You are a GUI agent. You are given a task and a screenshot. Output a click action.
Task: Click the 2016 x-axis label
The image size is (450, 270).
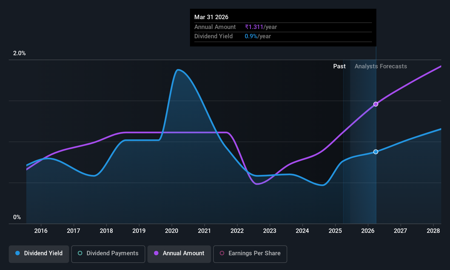click(x=41, y=231)
